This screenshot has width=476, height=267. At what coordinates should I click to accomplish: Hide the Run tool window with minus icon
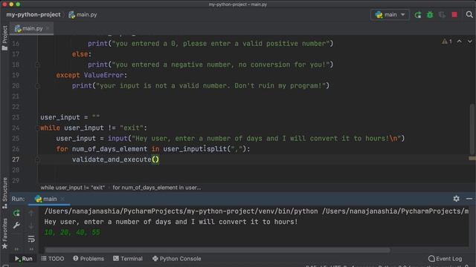tap(469, 199)
